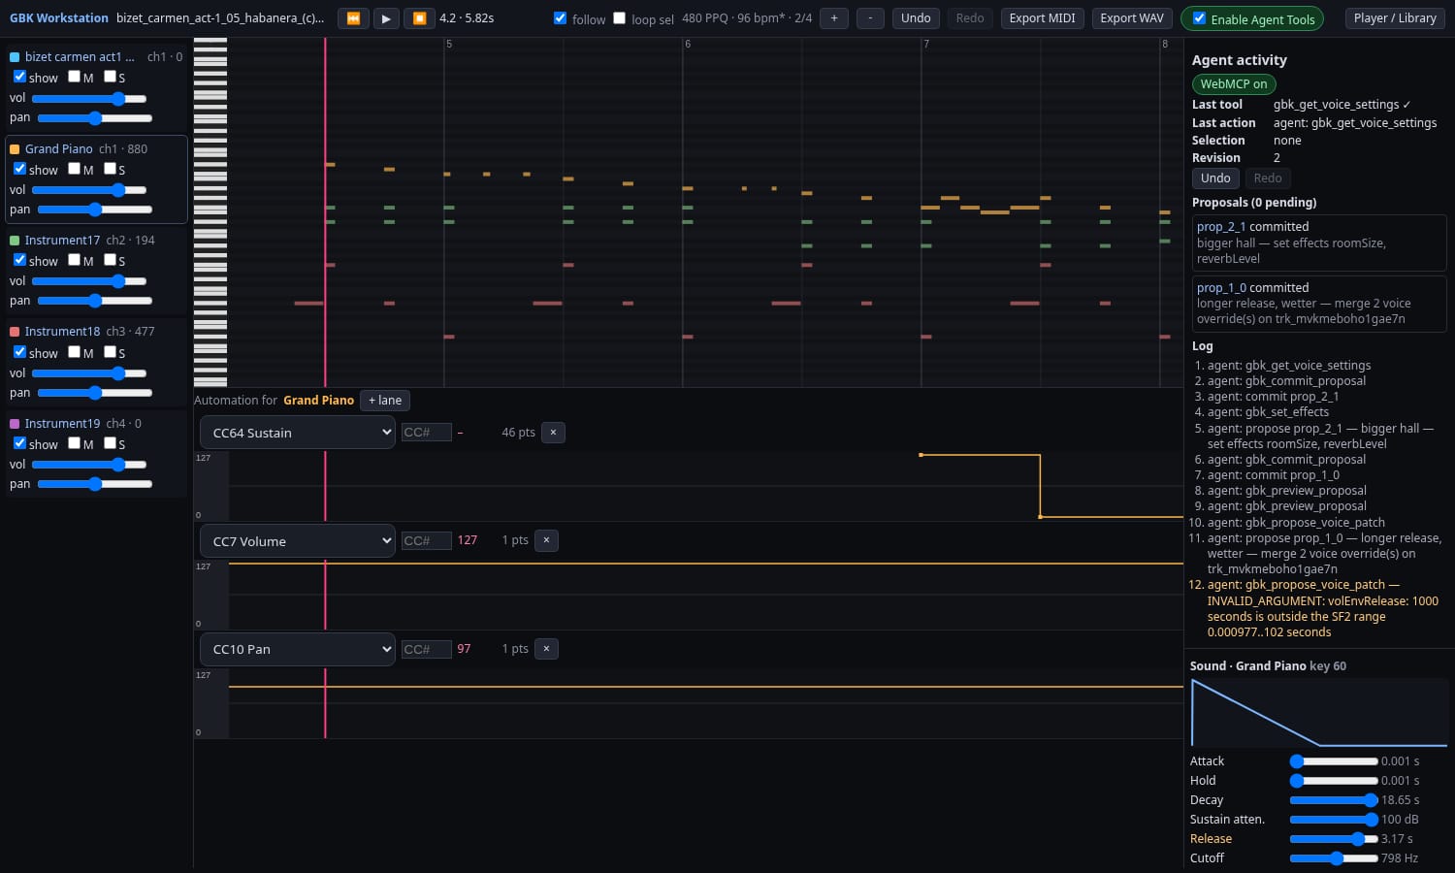Click the rewind to start button
1455x873 pixels.
click(x=353, y=18)
